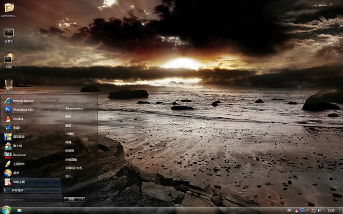Open the taskbar file explorer icon
The height and width of the screenshot is (214, 343).
pyautogui.click(x=19, y=211)
